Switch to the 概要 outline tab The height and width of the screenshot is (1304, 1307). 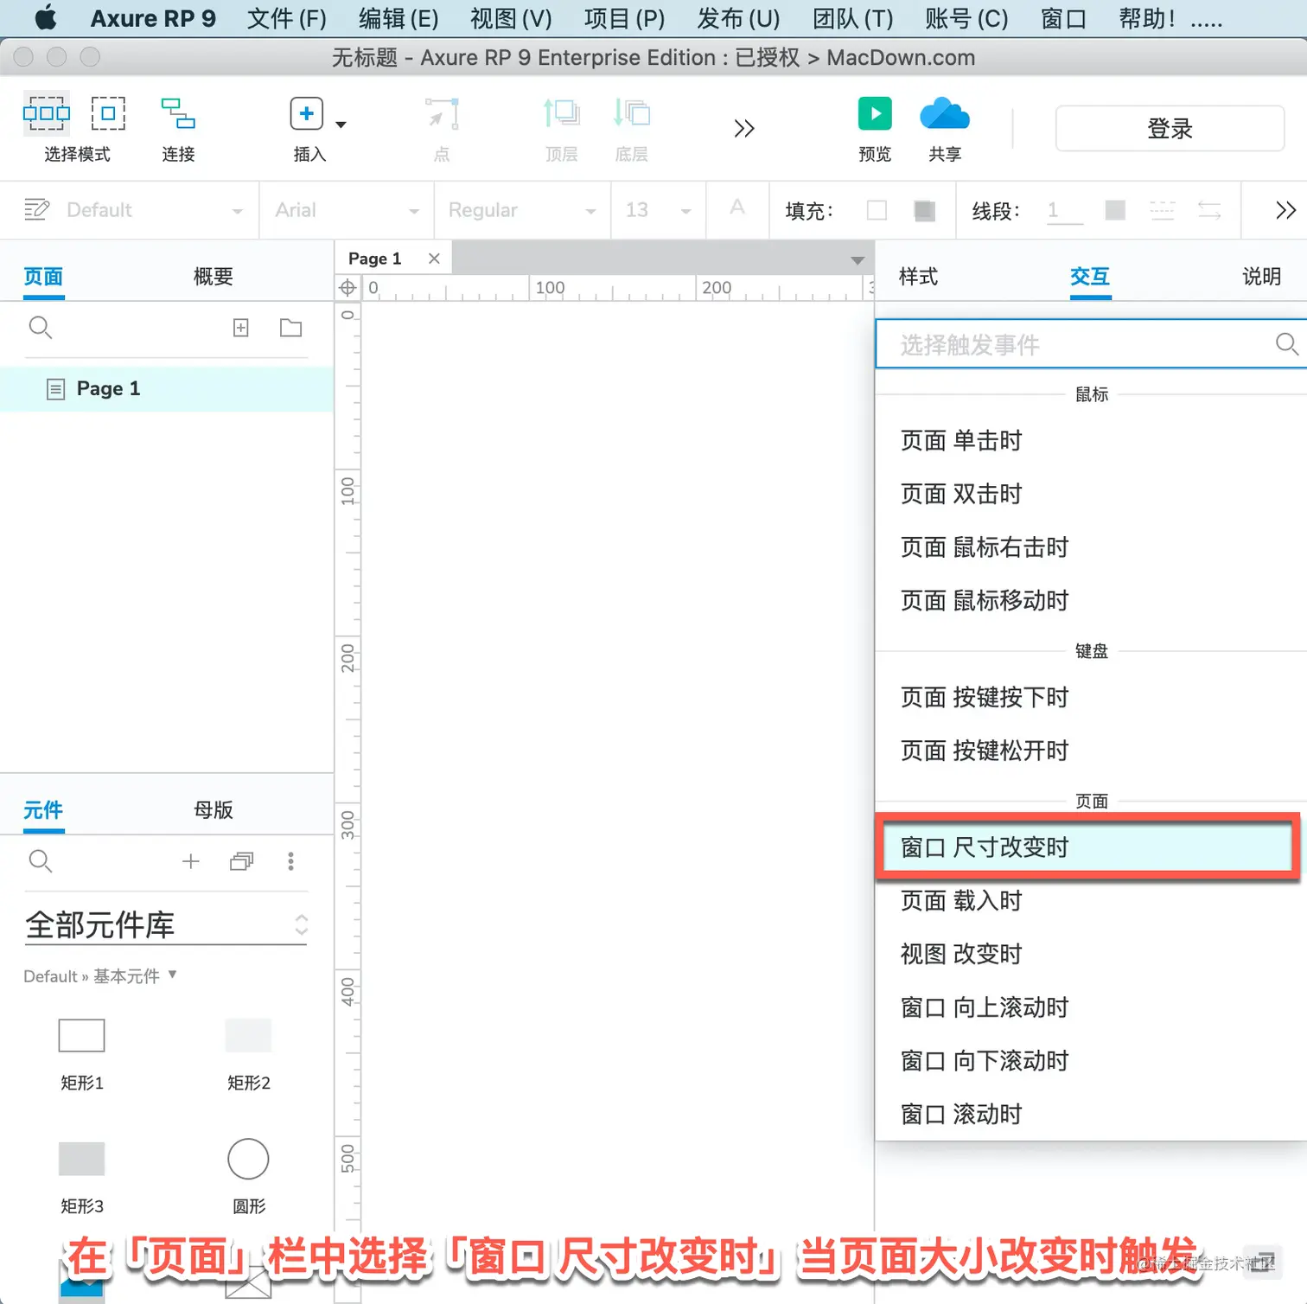coord(214,277)
